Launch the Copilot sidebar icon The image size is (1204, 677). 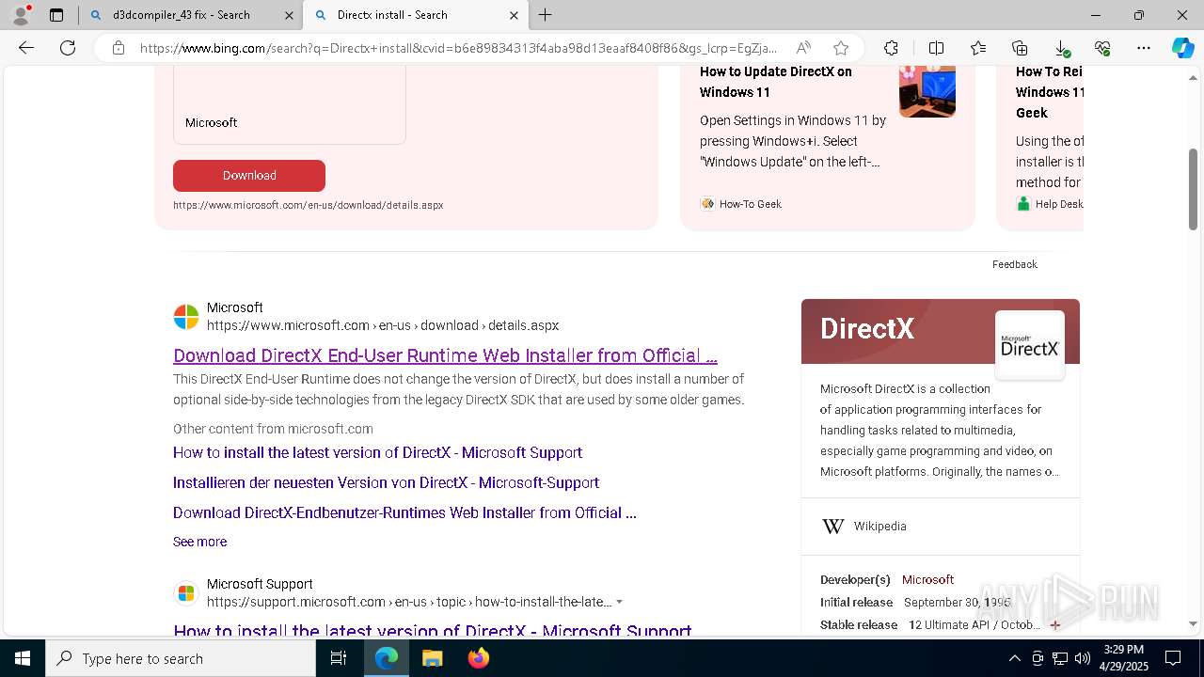pyautogui.click(x=1182, y=48)
